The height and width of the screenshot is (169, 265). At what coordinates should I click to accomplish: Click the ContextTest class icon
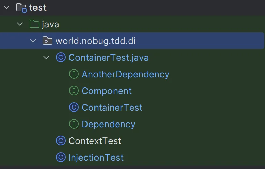(60, 141)
